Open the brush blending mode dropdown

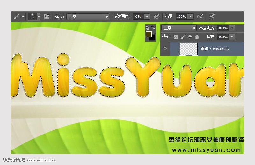pos(88,16)
